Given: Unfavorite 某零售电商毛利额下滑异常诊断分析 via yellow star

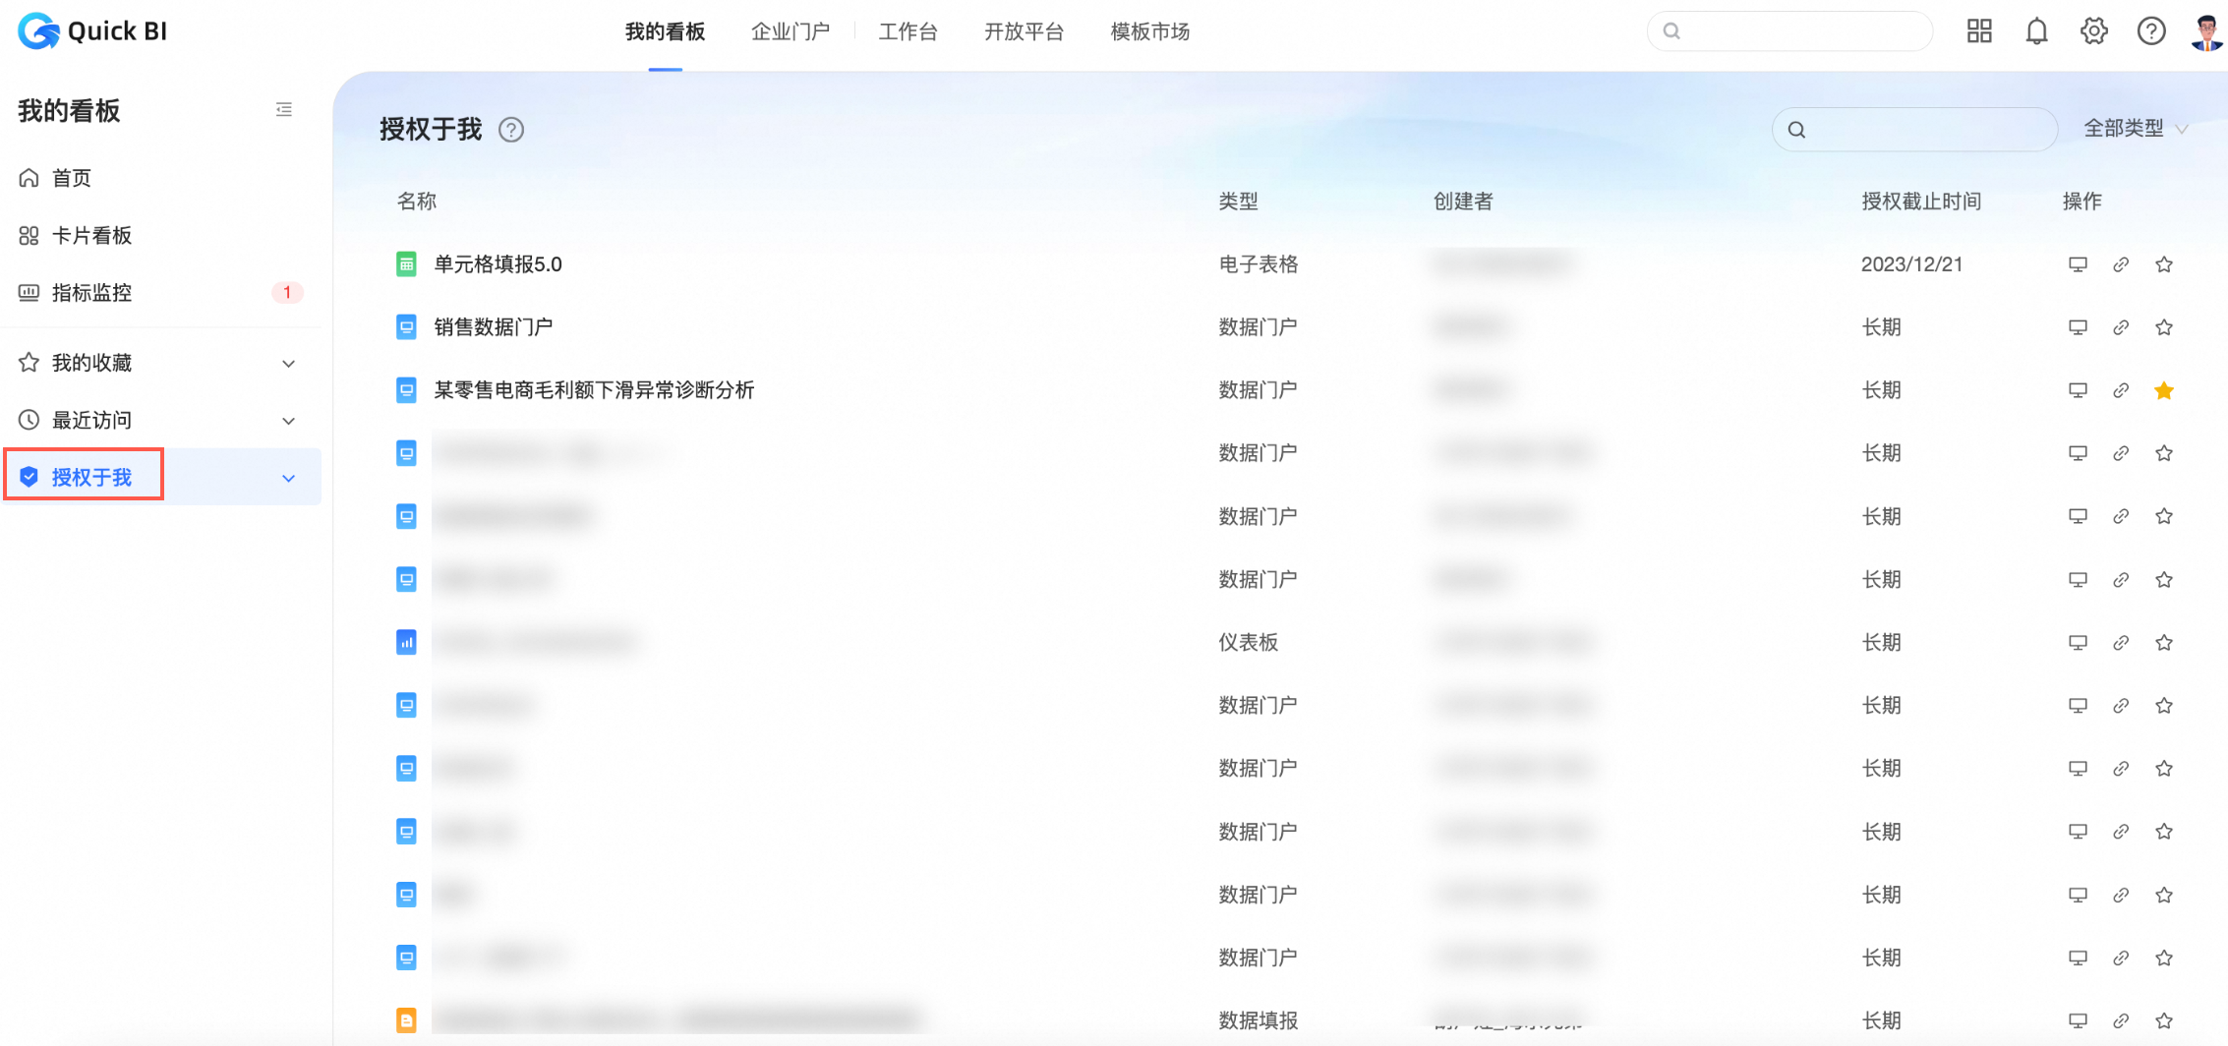Looking at the screenshot, I should coord(2164,390).
